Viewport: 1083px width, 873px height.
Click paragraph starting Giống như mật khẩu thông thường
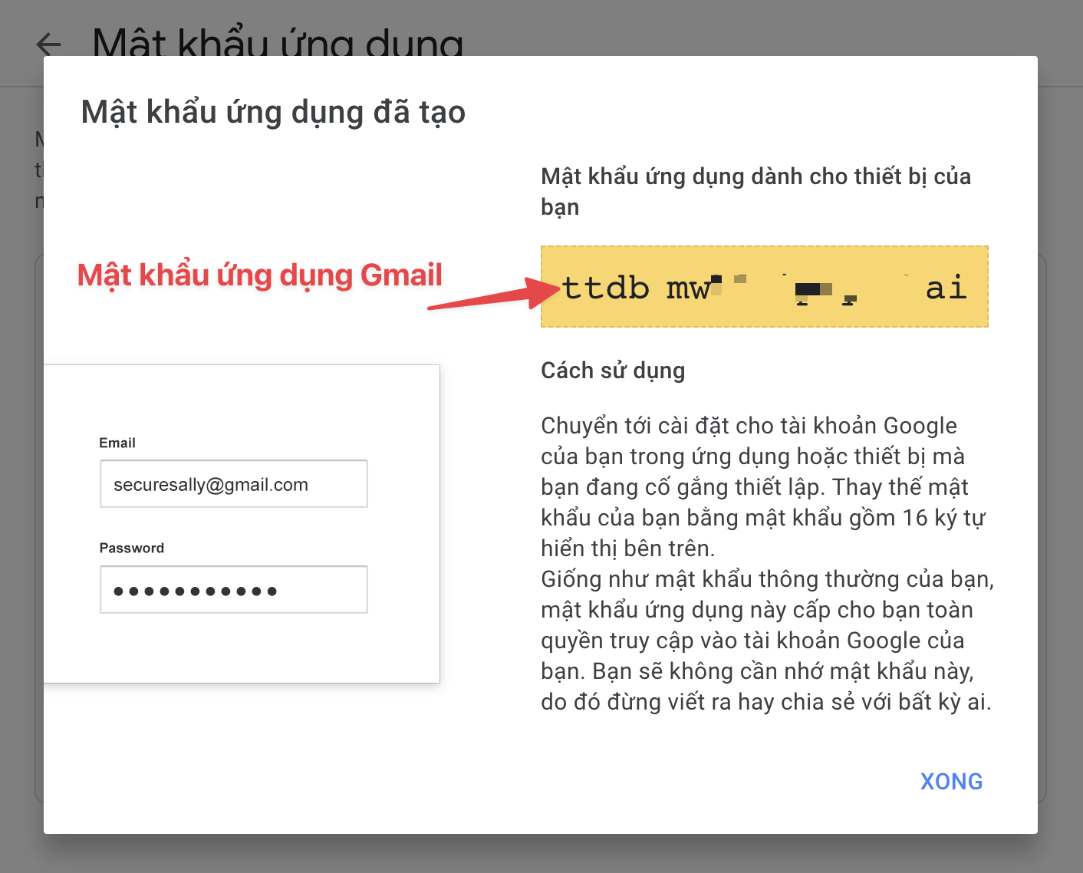point(767,641)
